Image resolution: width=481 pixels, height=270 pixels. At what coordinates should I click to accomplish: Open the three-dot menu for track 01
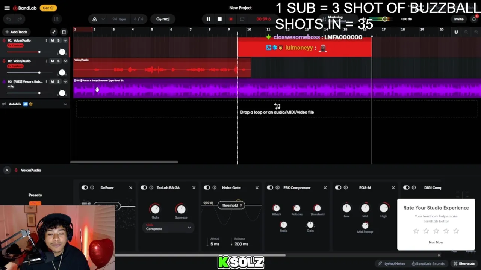click(x=46, y=40)
